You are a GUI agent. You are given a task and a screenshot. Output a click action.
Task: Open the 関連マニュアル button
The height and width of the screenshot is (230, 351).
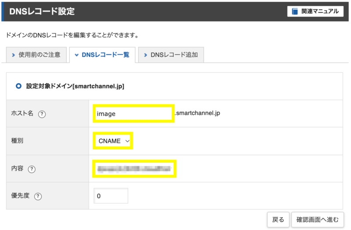[315, 11]
